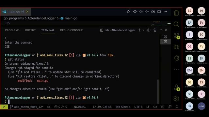209x117 pixels.
Task: Click the modified main.go line in terminal
Action: tap(33, 81)
